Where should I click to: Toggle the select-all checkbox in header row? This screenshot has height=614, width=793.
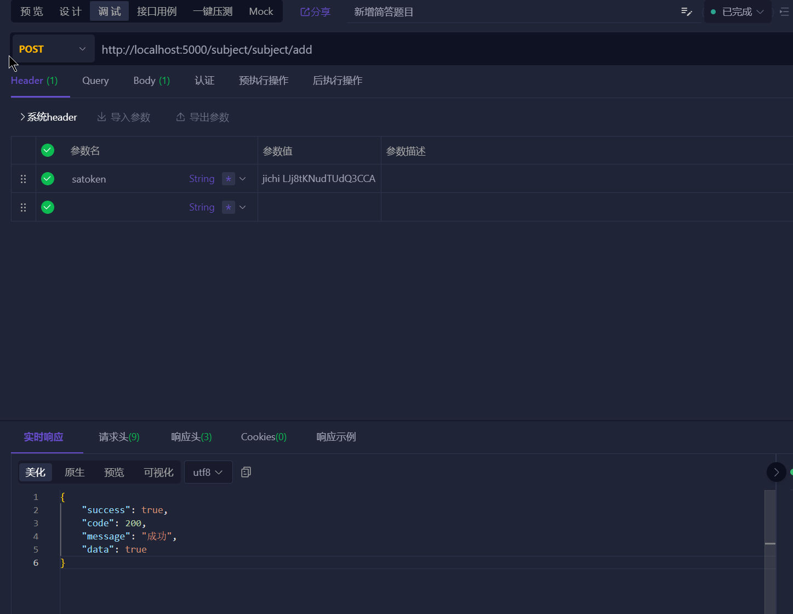(48, 150)
